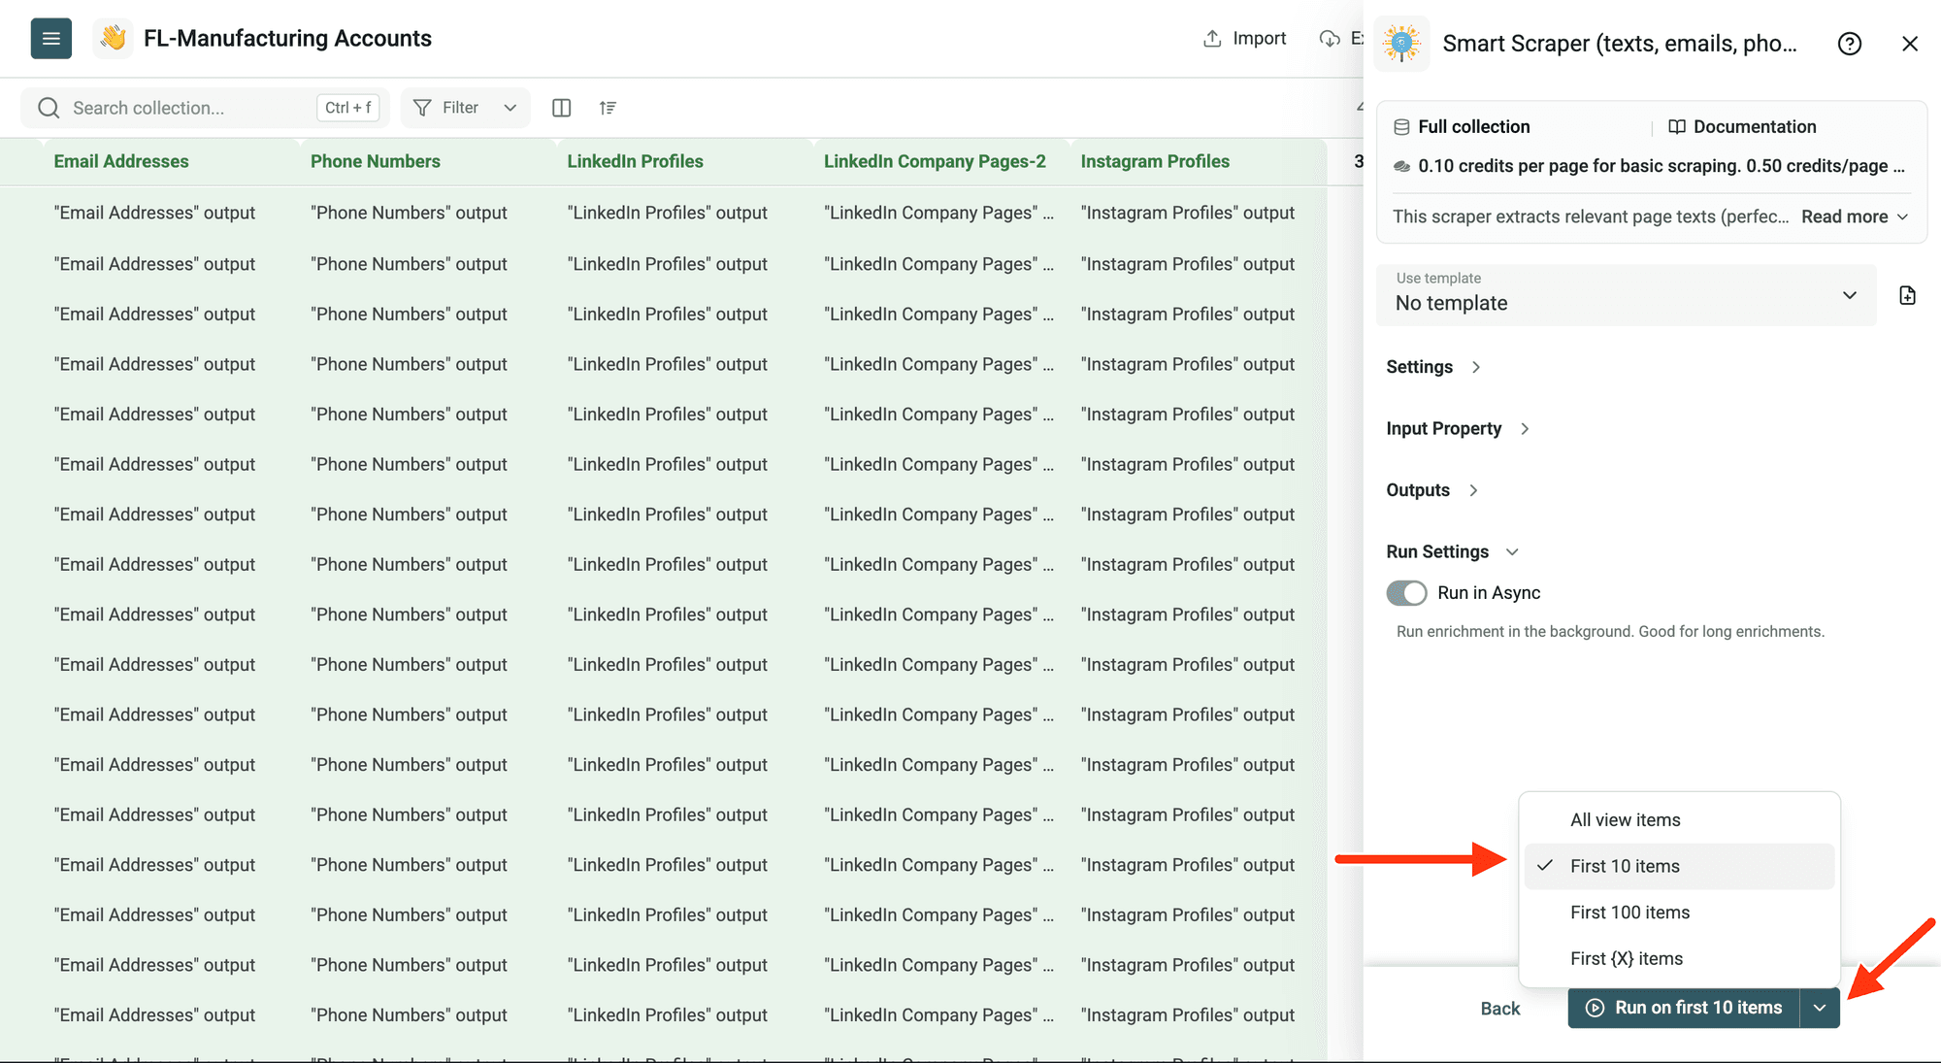
Task: Expand the Input Property section
Action: (x=1458, y=428)
